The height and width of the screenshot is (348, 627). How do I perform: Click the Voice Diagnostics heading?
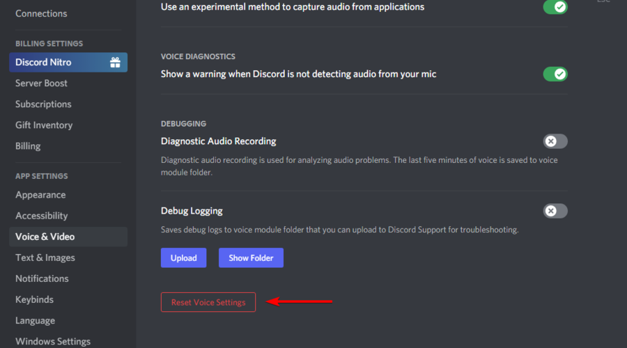pyautogui.click(x=198, y=56)
